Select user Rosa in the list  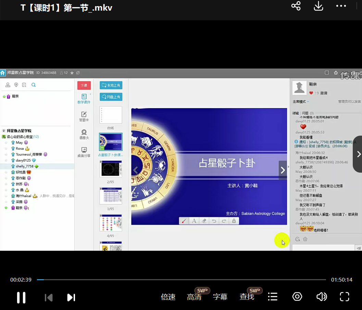20,148
